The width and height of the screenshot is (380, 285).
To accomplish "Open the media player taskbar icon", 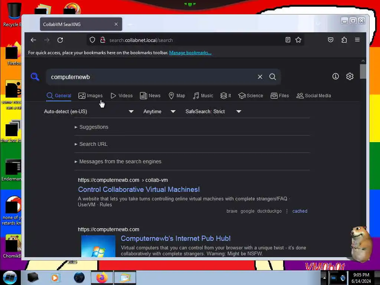I will [x=55, y=278].
